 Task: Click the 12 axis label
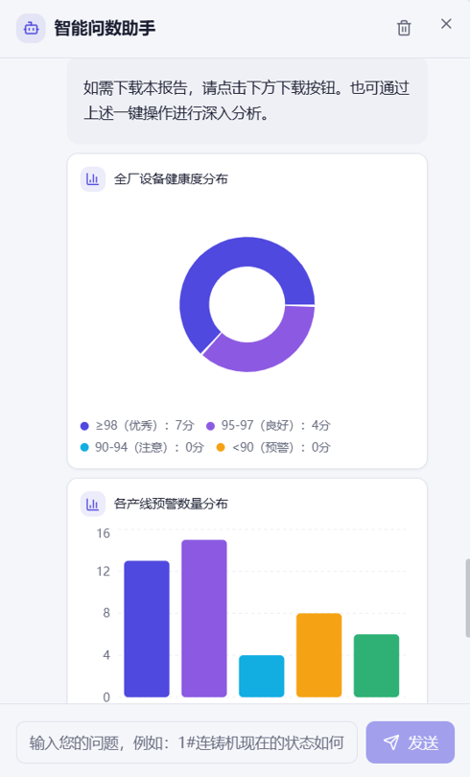pyautogui.click(x=103, y=572)
